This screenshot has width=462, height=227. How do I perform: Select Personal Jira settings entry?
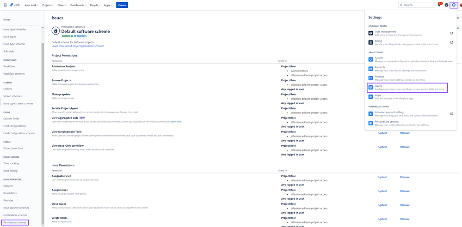coord(411,123)
